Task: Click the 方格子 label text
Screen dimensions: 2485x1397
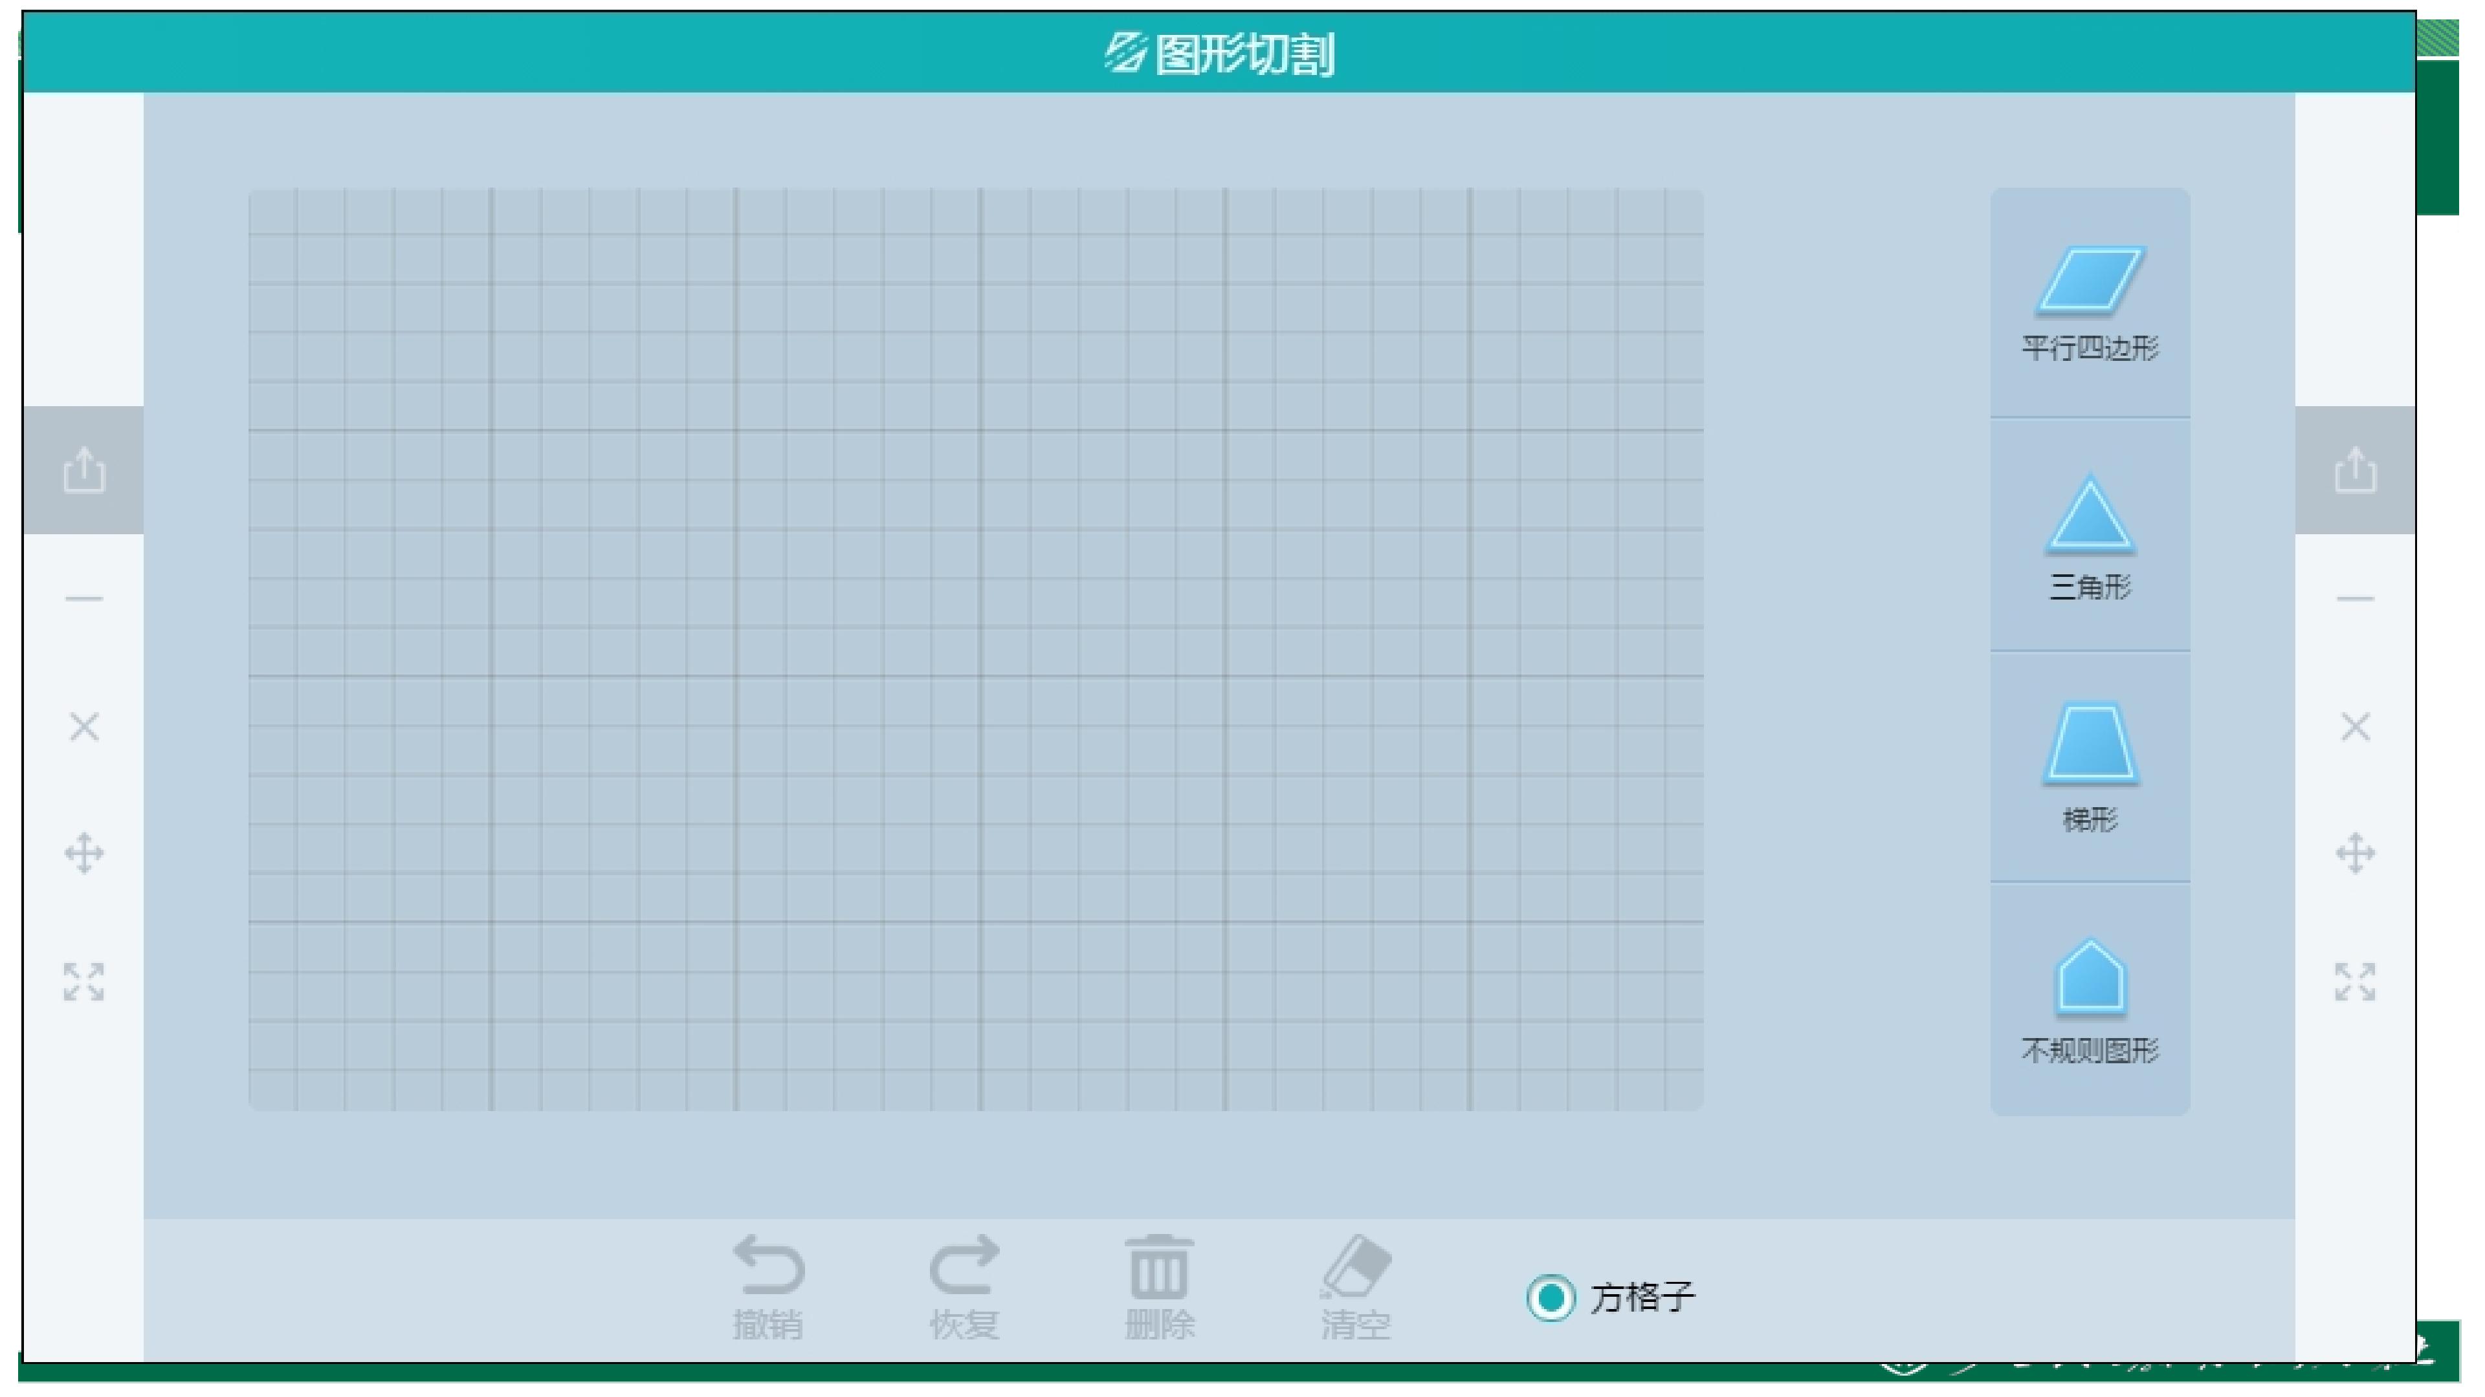Action: pyautogui.click(x=1642, y=1297)
